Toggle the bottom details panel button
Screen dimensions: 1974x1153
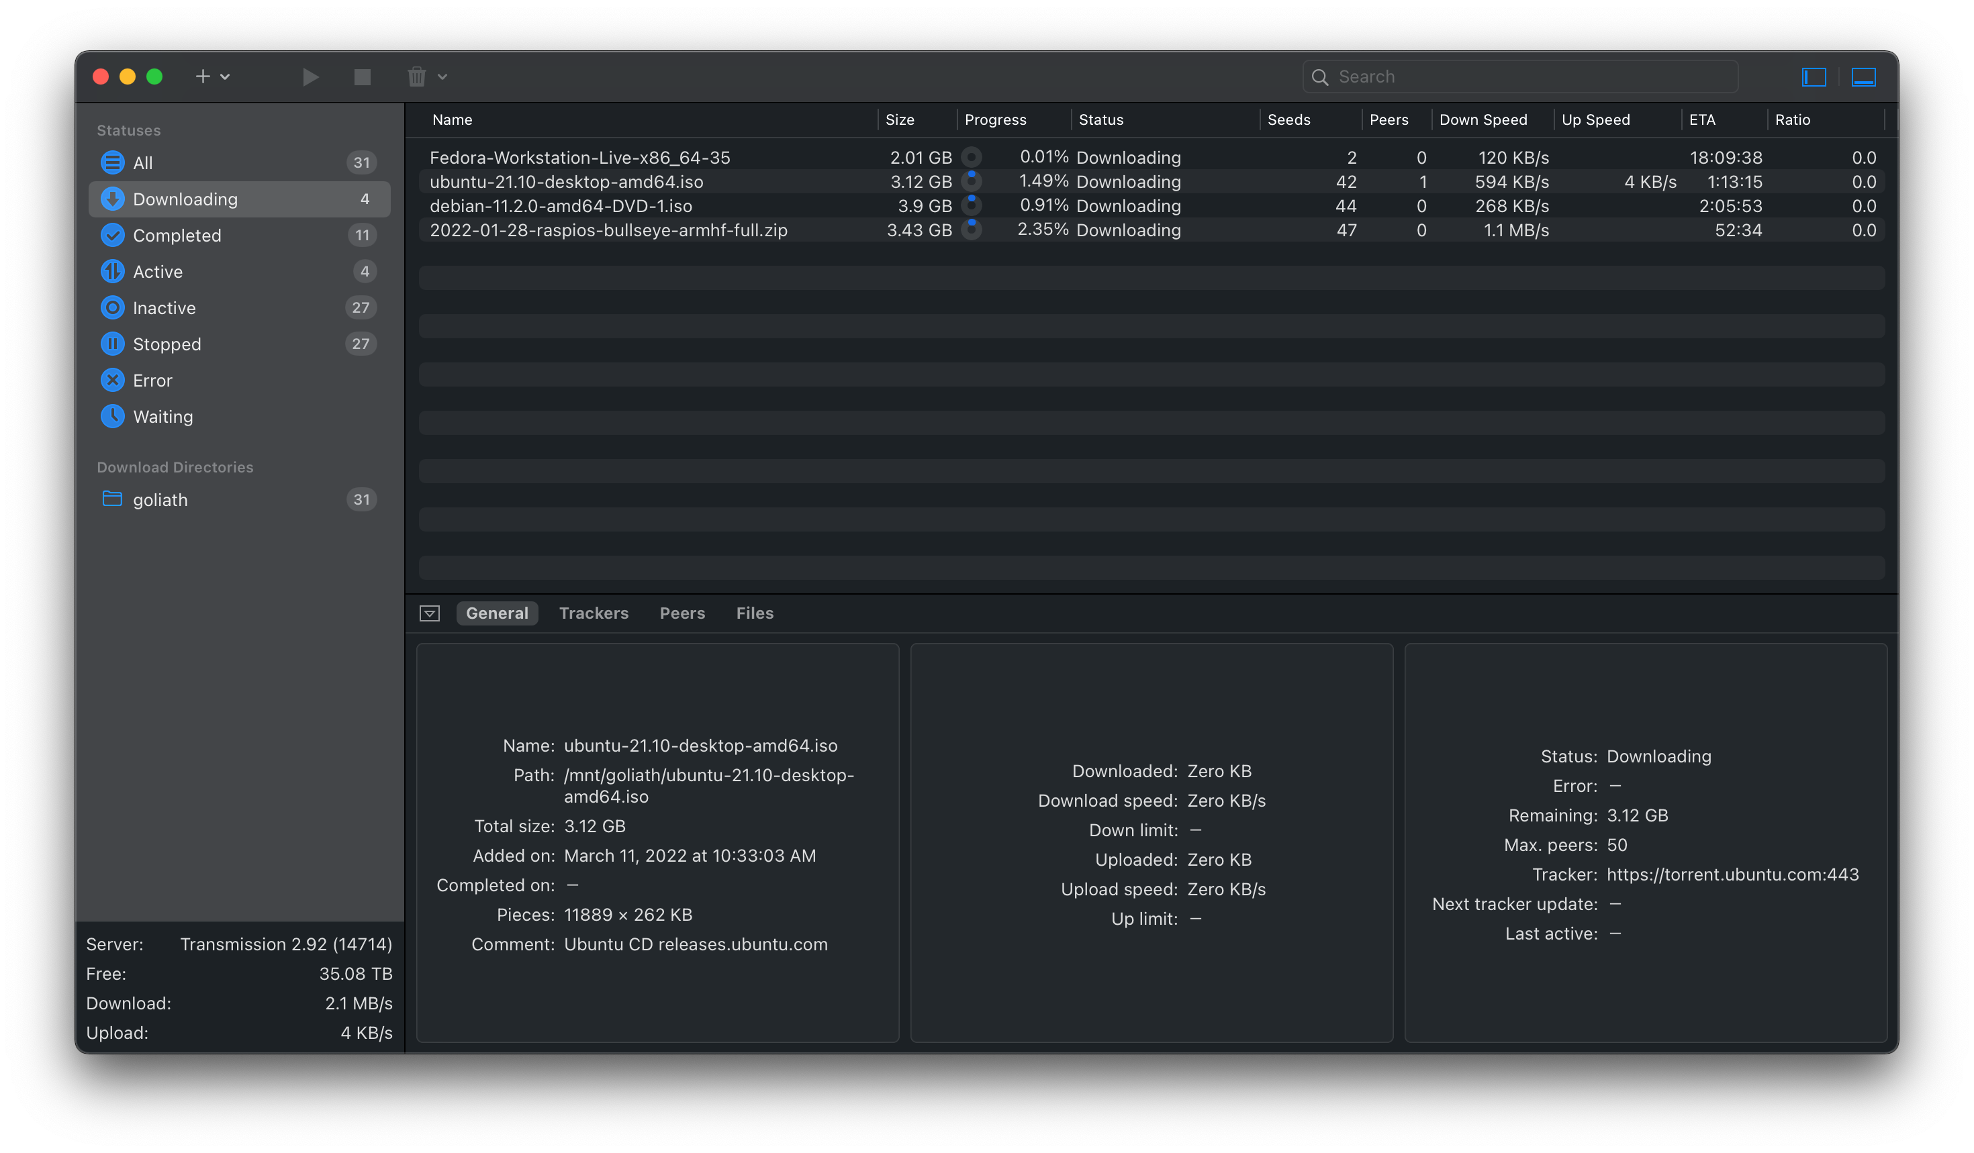coord(1864,77)
